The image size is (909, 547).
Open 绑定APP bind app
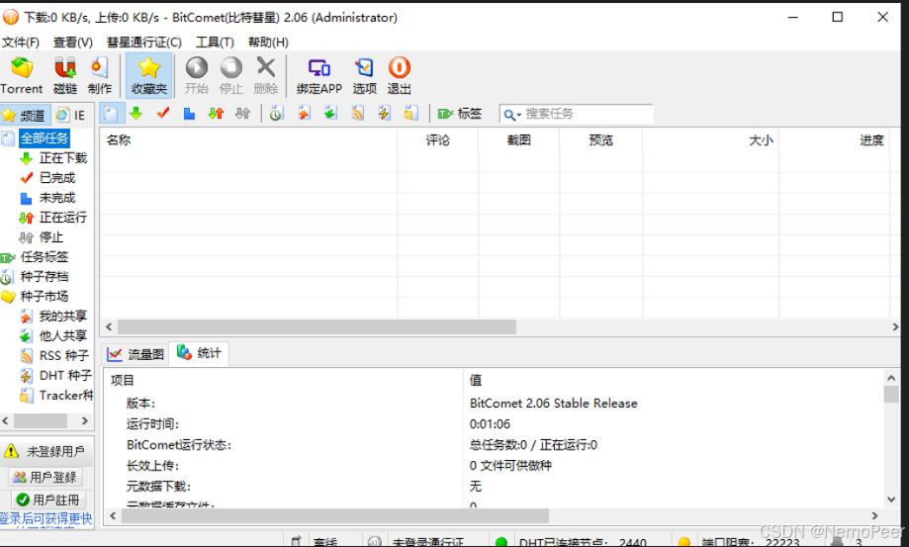318,75
